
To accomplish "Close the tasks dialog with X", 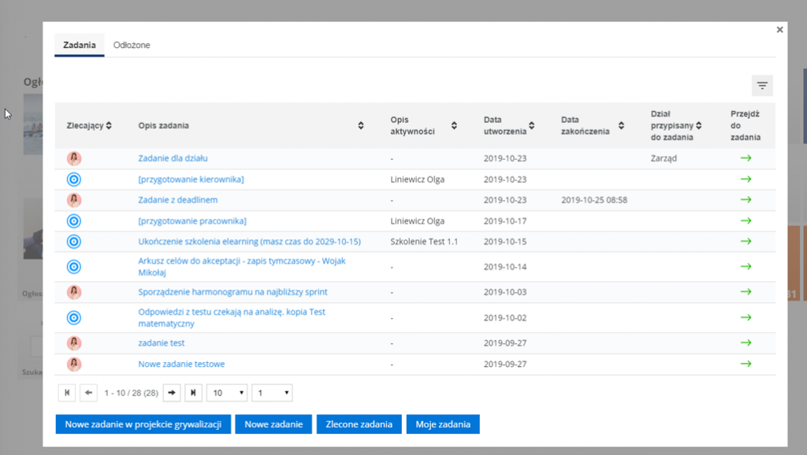I will pyautogui.click(x=779, y=30).
